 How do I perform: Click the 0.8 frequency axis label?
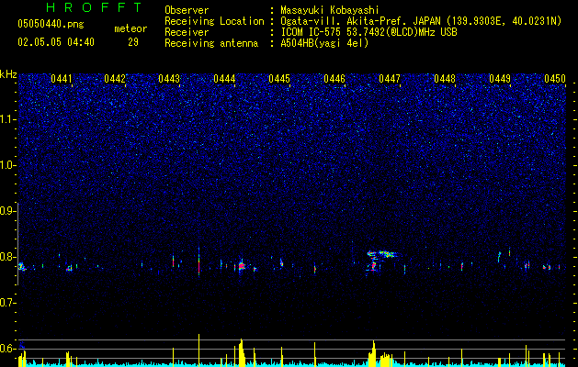click(x=7, y=257)
